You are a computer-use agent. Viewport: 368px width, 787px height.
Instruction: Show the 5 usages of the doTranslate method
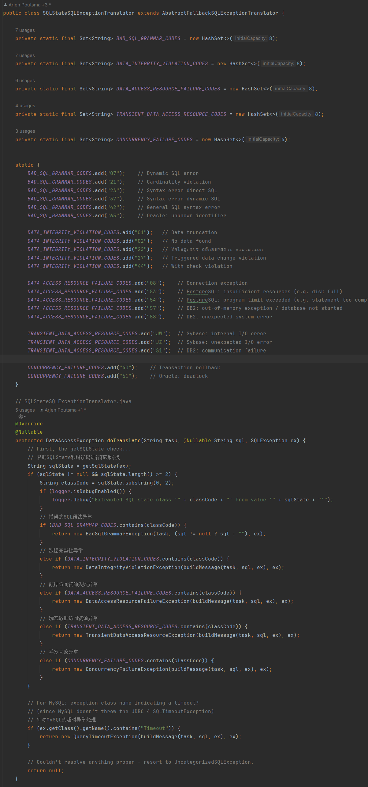25,410
